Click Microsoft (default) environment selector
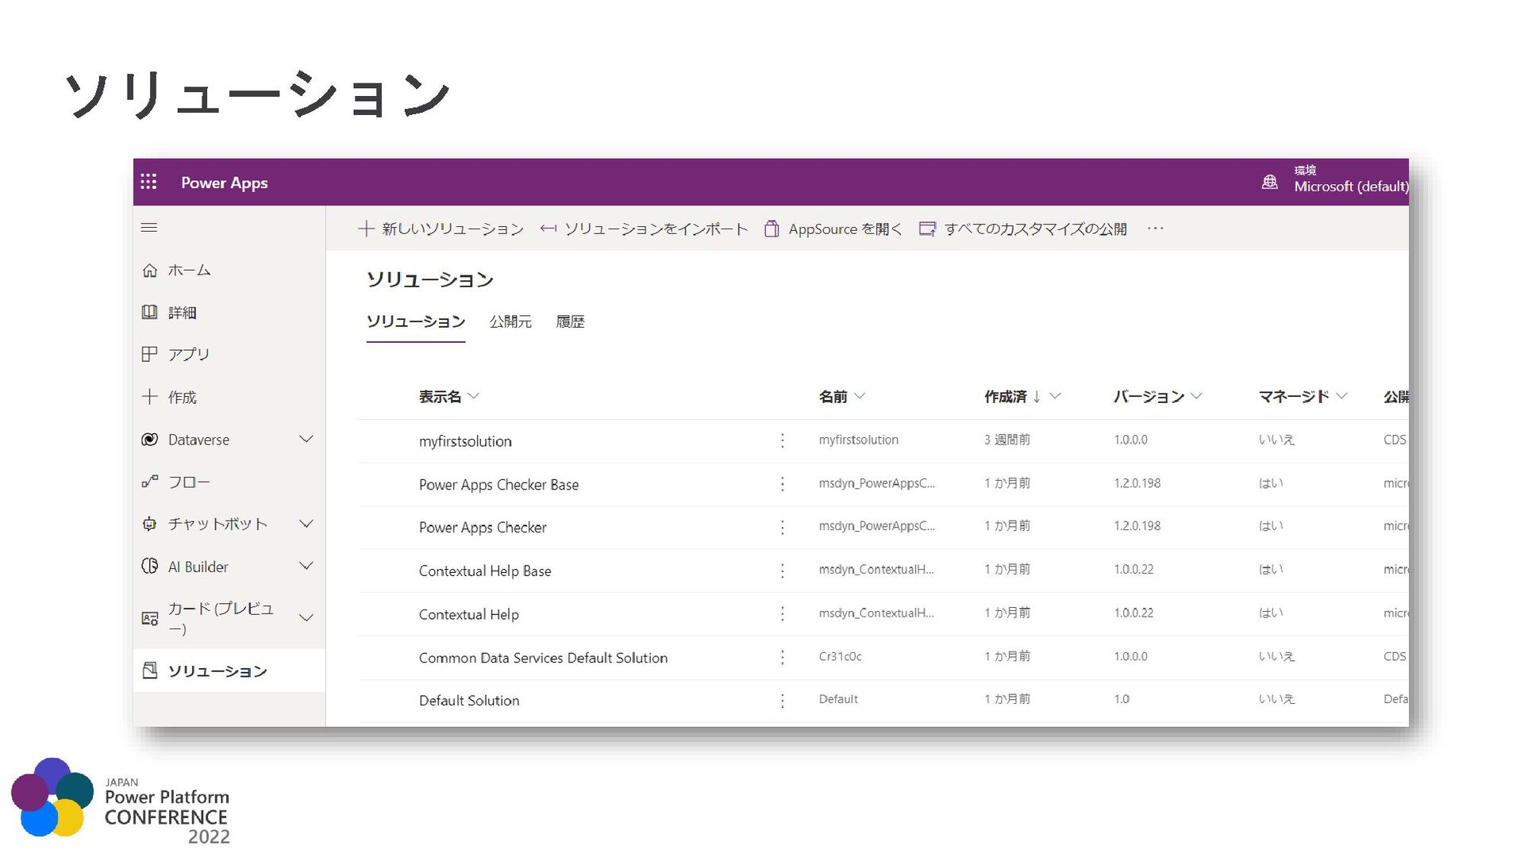 point(1349,180)
